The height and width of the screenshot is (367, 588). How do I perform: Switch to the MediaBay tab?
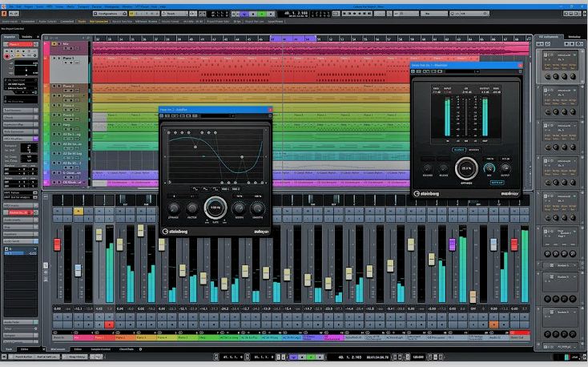point(574,37)
